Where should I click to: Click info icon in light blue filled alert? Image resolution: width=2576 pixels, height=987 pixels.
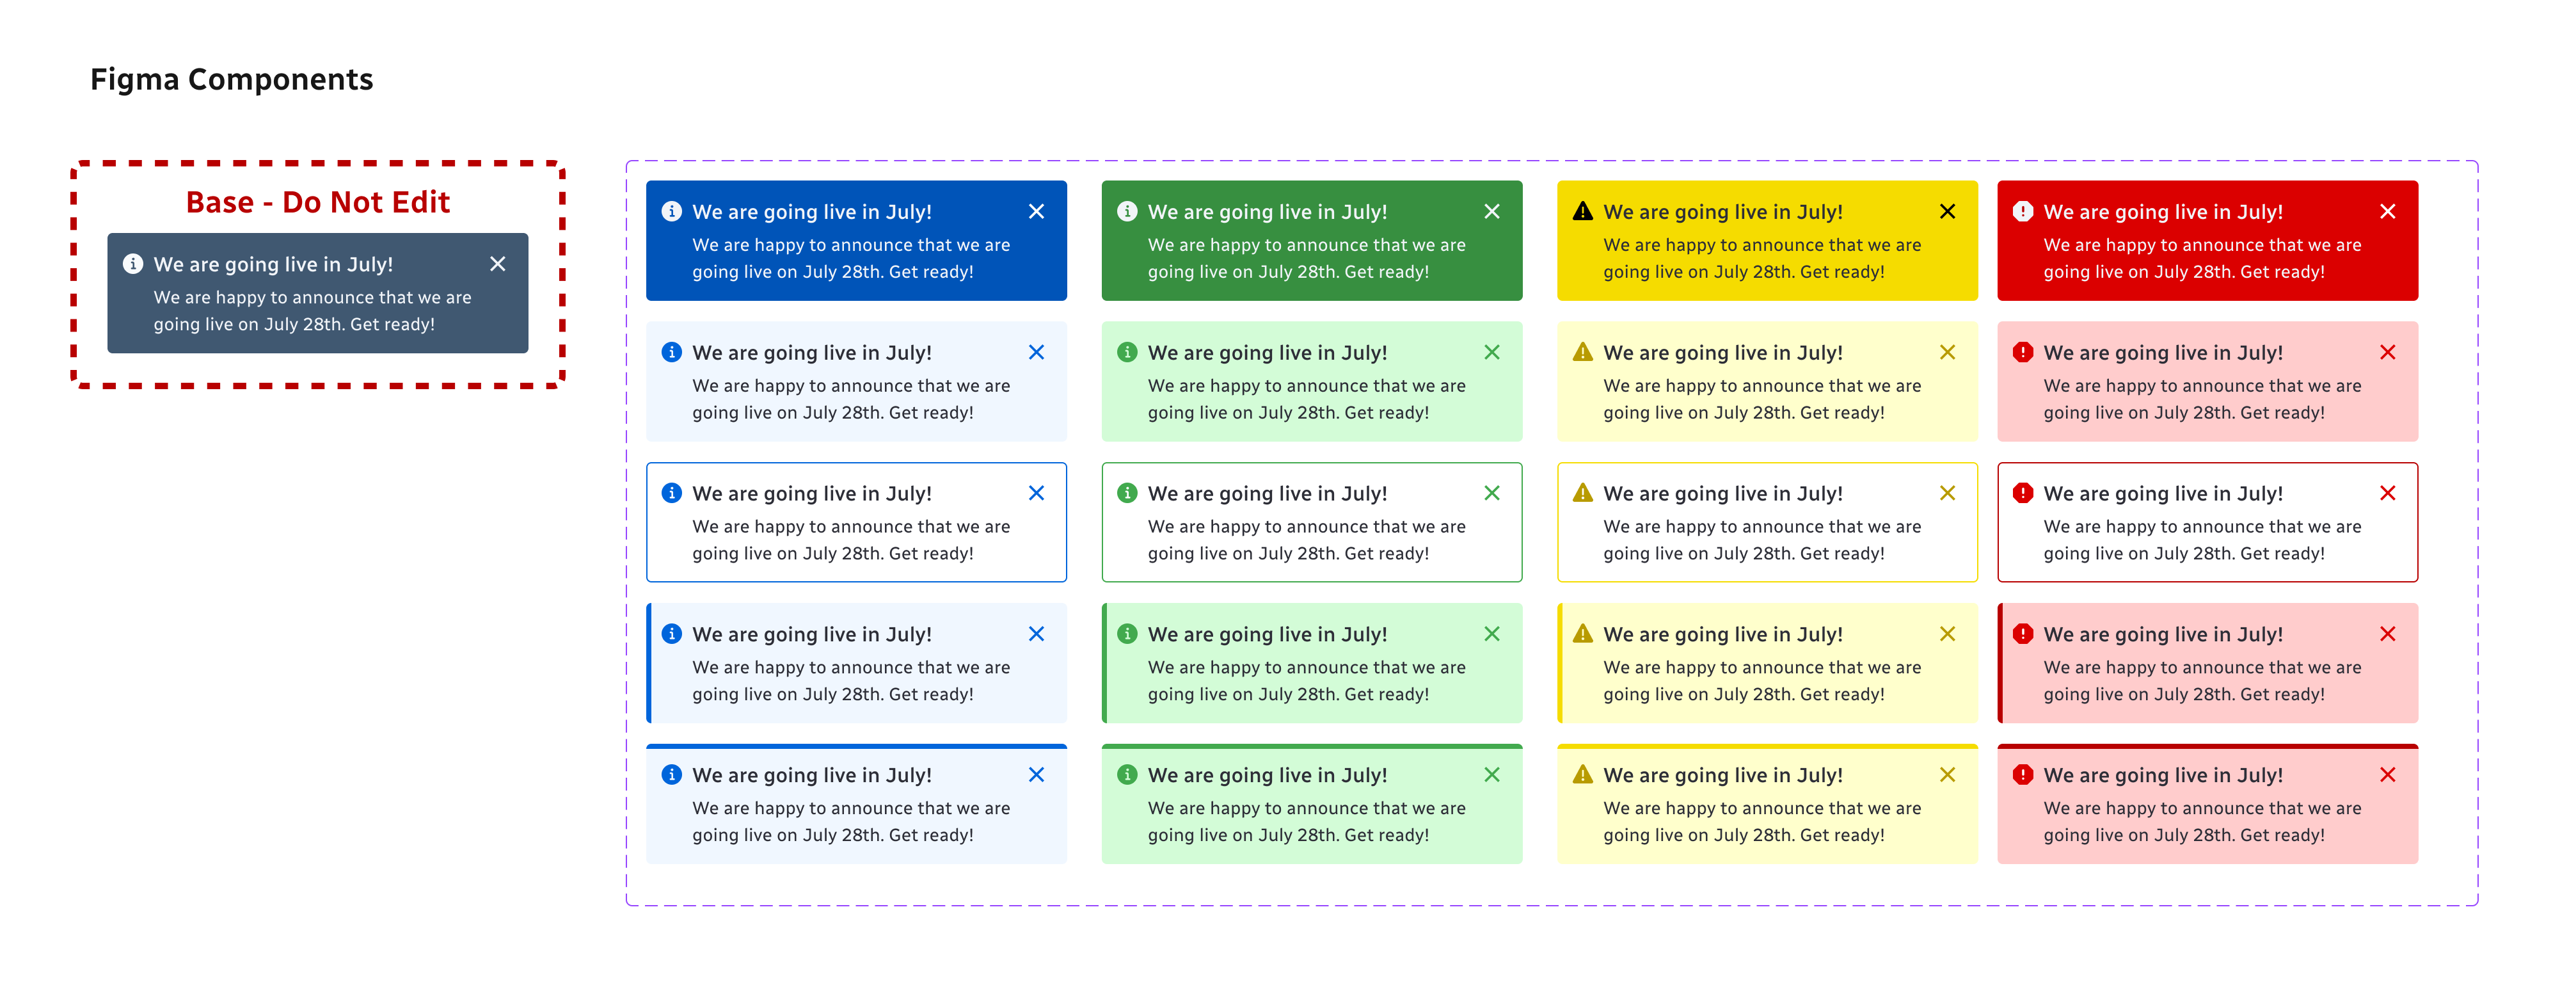point(672,352)
